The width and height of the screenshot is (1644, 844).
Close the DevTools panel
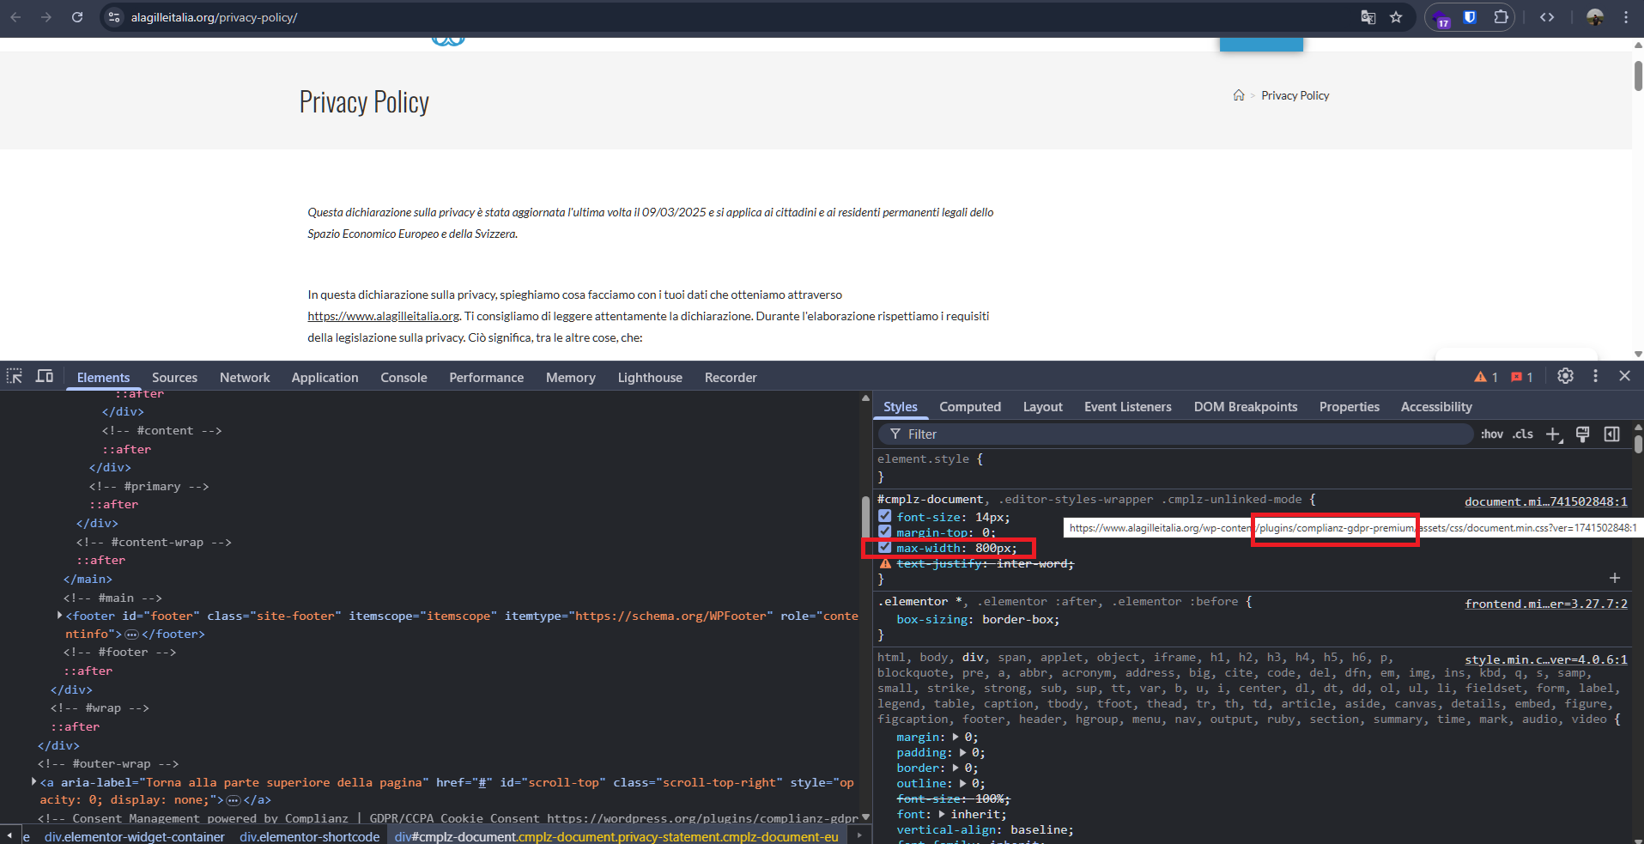coord(1625,376)
